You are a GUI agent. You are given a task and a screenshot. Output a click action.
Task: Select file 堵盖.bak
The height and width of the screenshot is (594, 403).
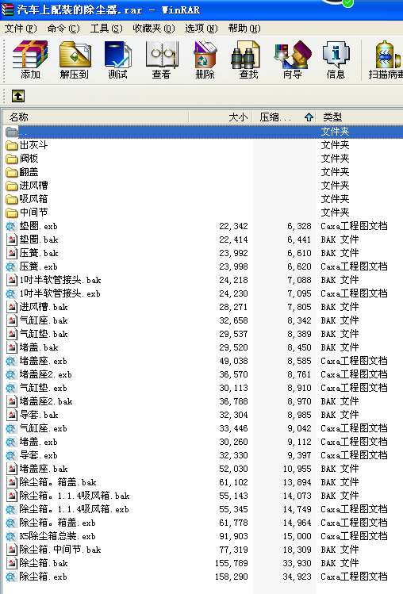pos(39,347)
